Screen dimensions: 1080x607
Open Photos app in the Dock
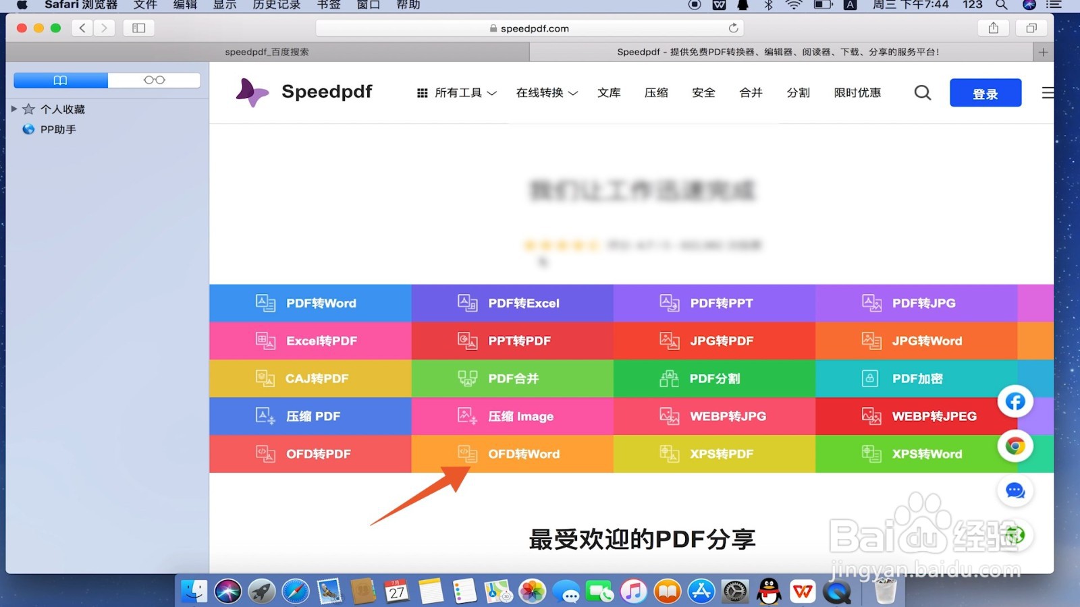point(532,591)
